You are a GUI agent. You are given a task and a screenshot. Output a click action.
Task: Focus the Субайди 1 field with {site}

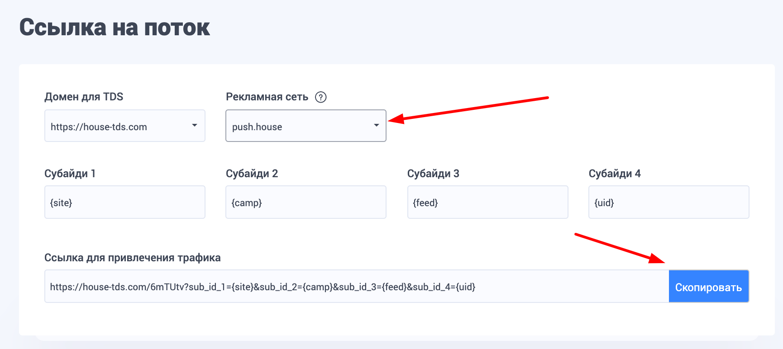pyautogui.click(x=125, y=202)
